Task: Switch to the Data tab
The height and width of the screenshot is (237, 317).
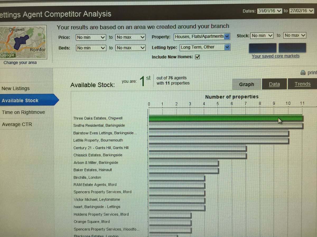Action: pyautogui.click(x=274, y=84)
